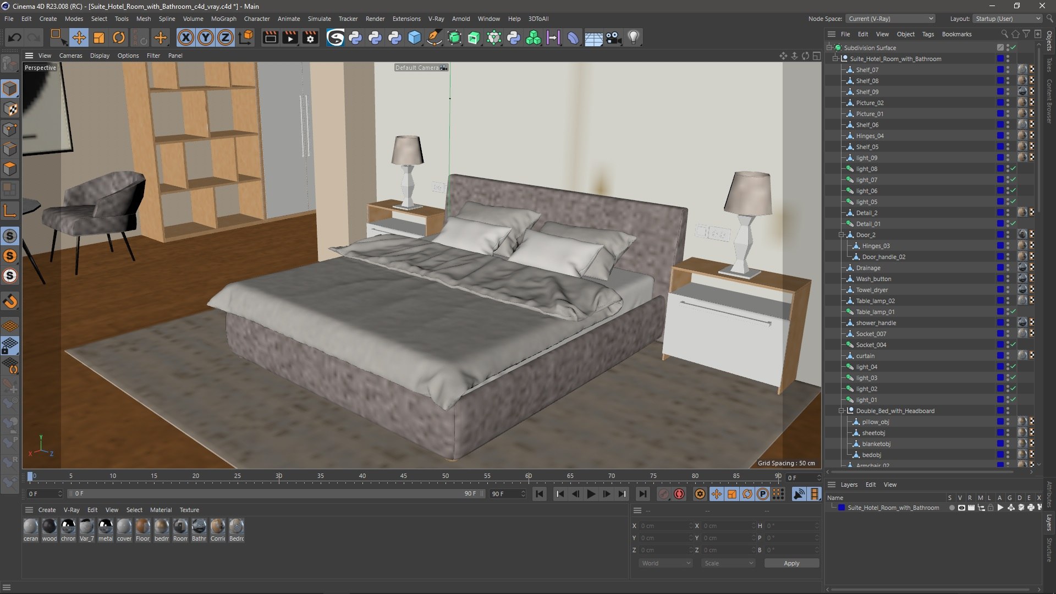Image resolution: width=1056 pixels, height=594 pixels.
Task: Click the Floor grid icon
Action: [593, 37]
